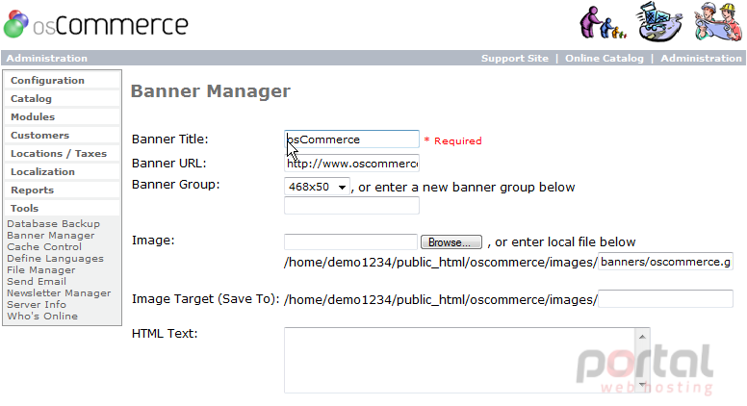Focus the new banner group text field

(x=351, y=206)
